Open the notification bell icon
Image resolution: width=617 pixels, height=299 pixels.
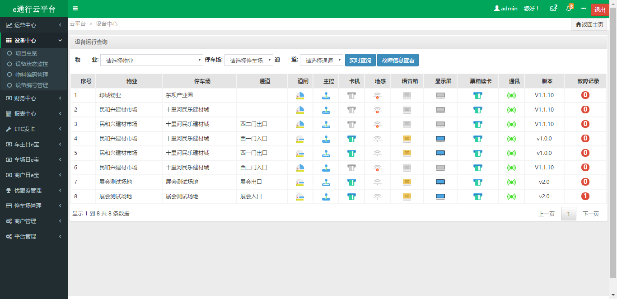click(x=569, y=9)
